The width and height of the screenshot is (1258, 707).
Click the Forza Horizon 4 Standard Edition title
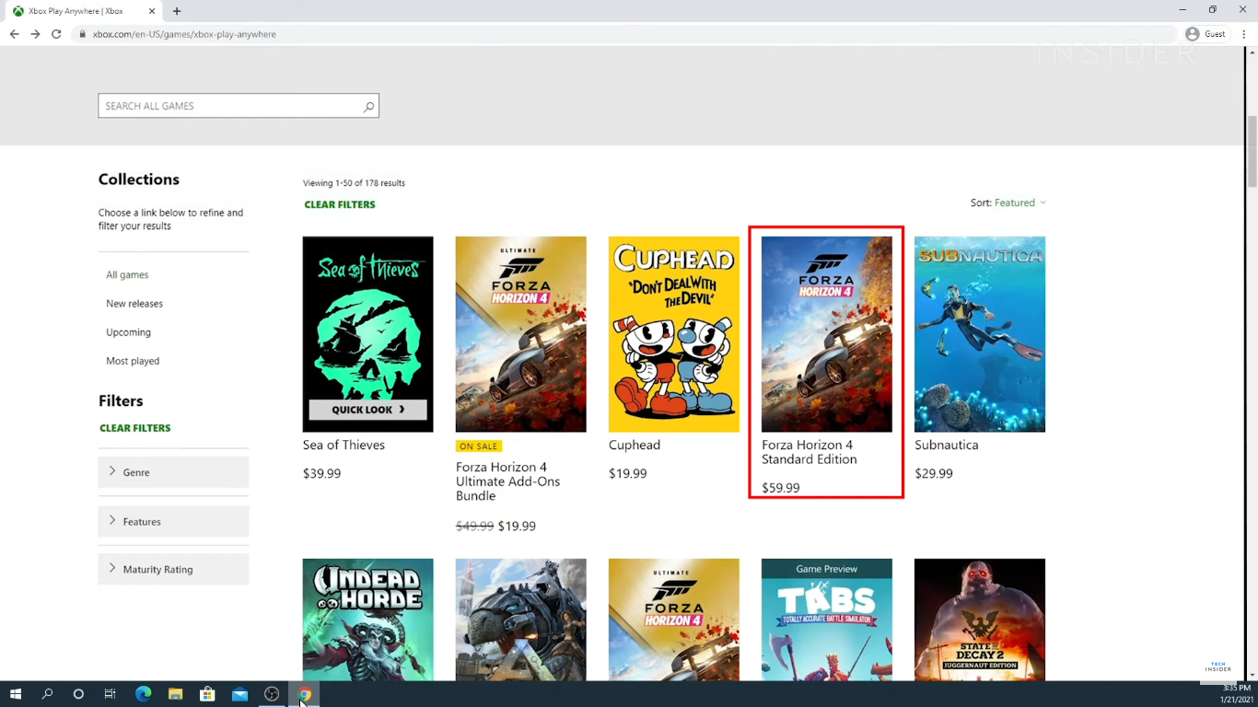tap(810, 452)
